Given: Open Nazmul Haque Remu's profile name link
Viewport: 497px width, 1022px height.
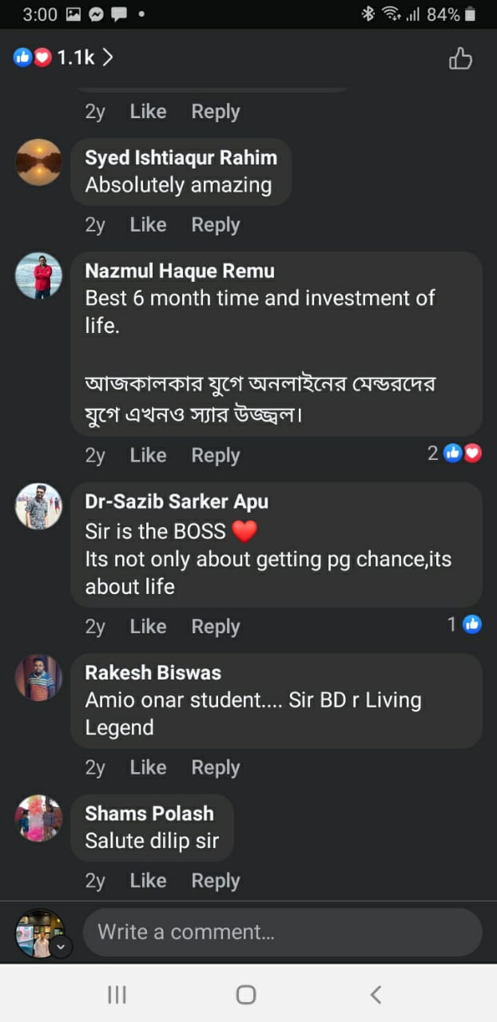Looking at the screenshot, I should pyautogui.click(x=180, y=271).
